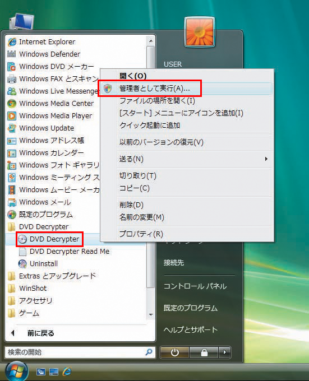This screenshot has height=381, width=309.
Task: Click the 検索の開始 search box
Action: [x=80, y=352]
